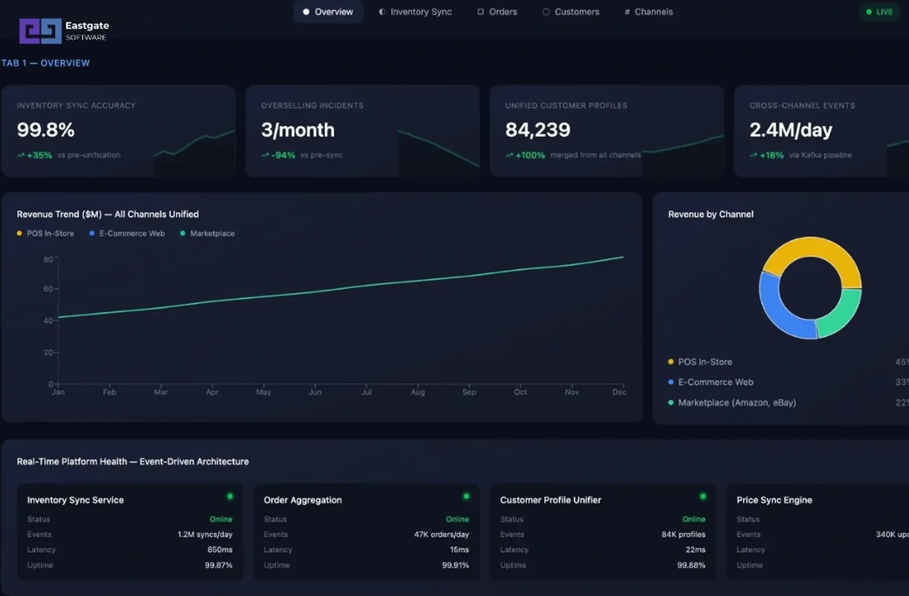Open the Price Sync Engine card title

point(774,500)
